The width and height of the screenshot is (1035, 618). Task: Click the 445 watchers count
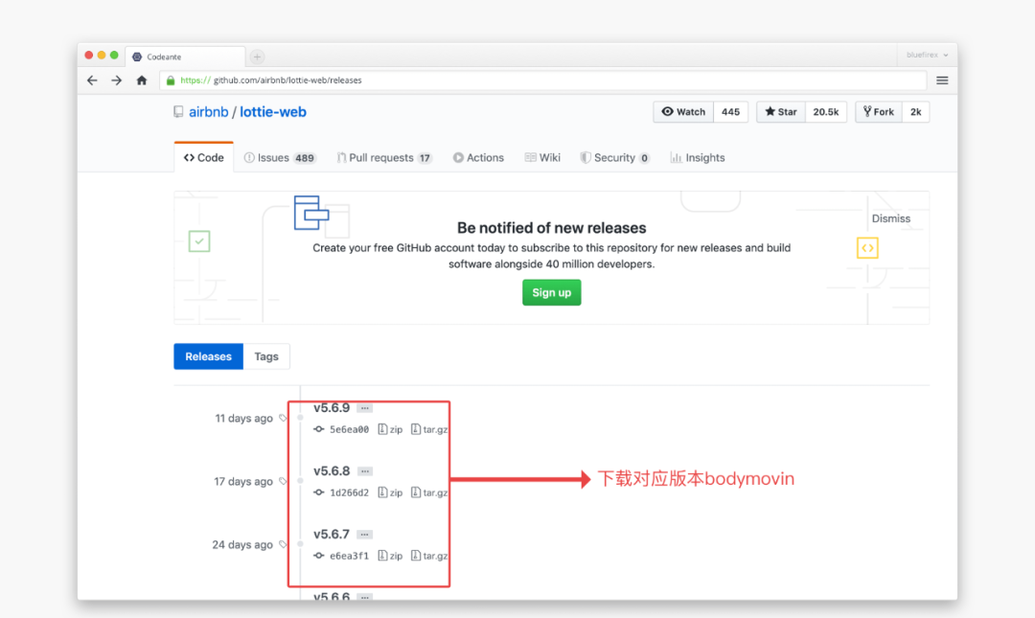(x=730, y=112)
